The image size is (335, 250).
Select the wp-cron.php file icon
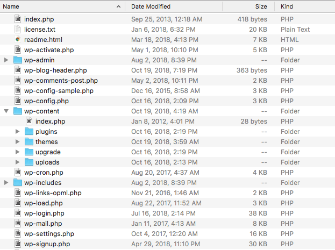pos(18,173)
